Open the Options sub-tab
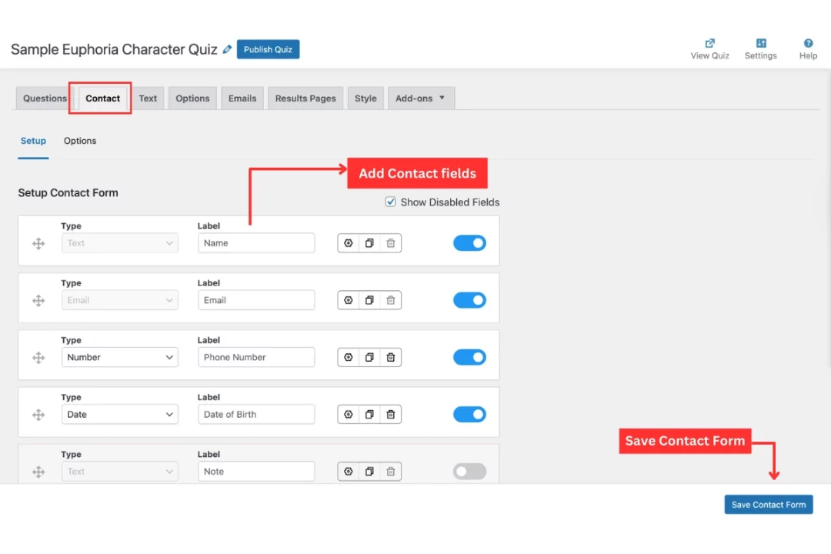This screenshot has width=831, height=554. pyautogui.click(x=80, y=141)
